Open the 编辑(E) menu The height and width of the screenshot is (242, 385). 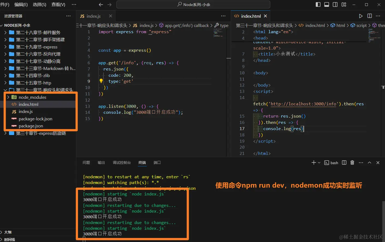coord(21,5)
